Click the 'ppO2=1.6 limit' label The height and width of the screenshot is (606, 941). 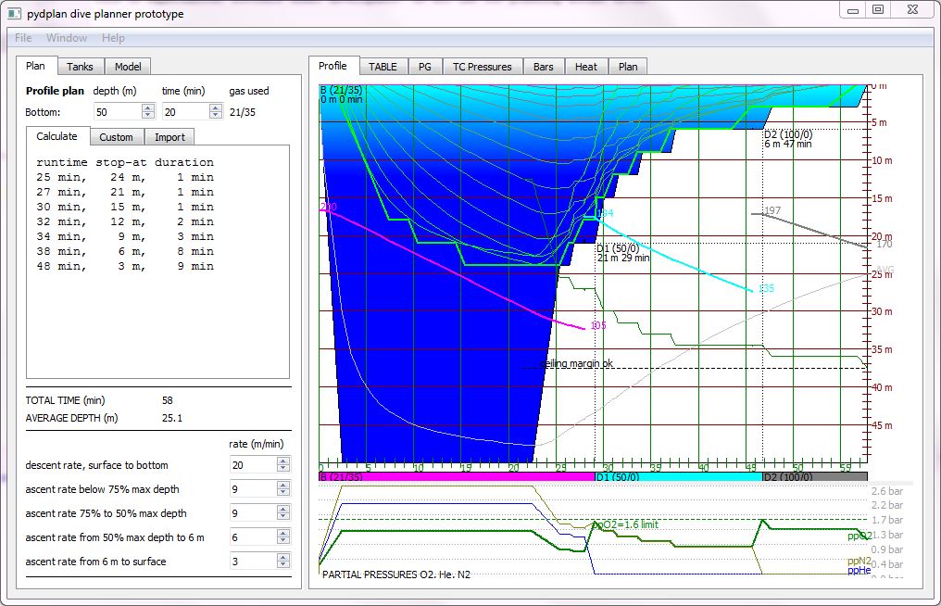coord(625,524)
